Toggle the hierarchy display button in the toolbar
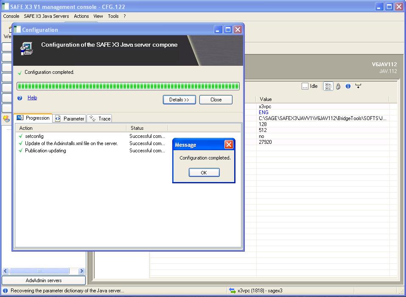 pos(328,86)
